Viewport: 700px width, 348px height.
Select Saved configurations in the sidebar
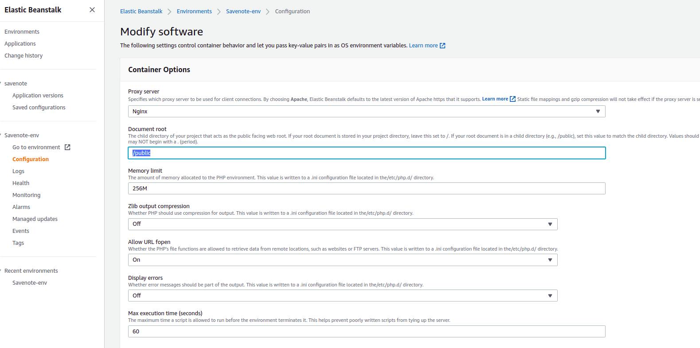(39, 108)
